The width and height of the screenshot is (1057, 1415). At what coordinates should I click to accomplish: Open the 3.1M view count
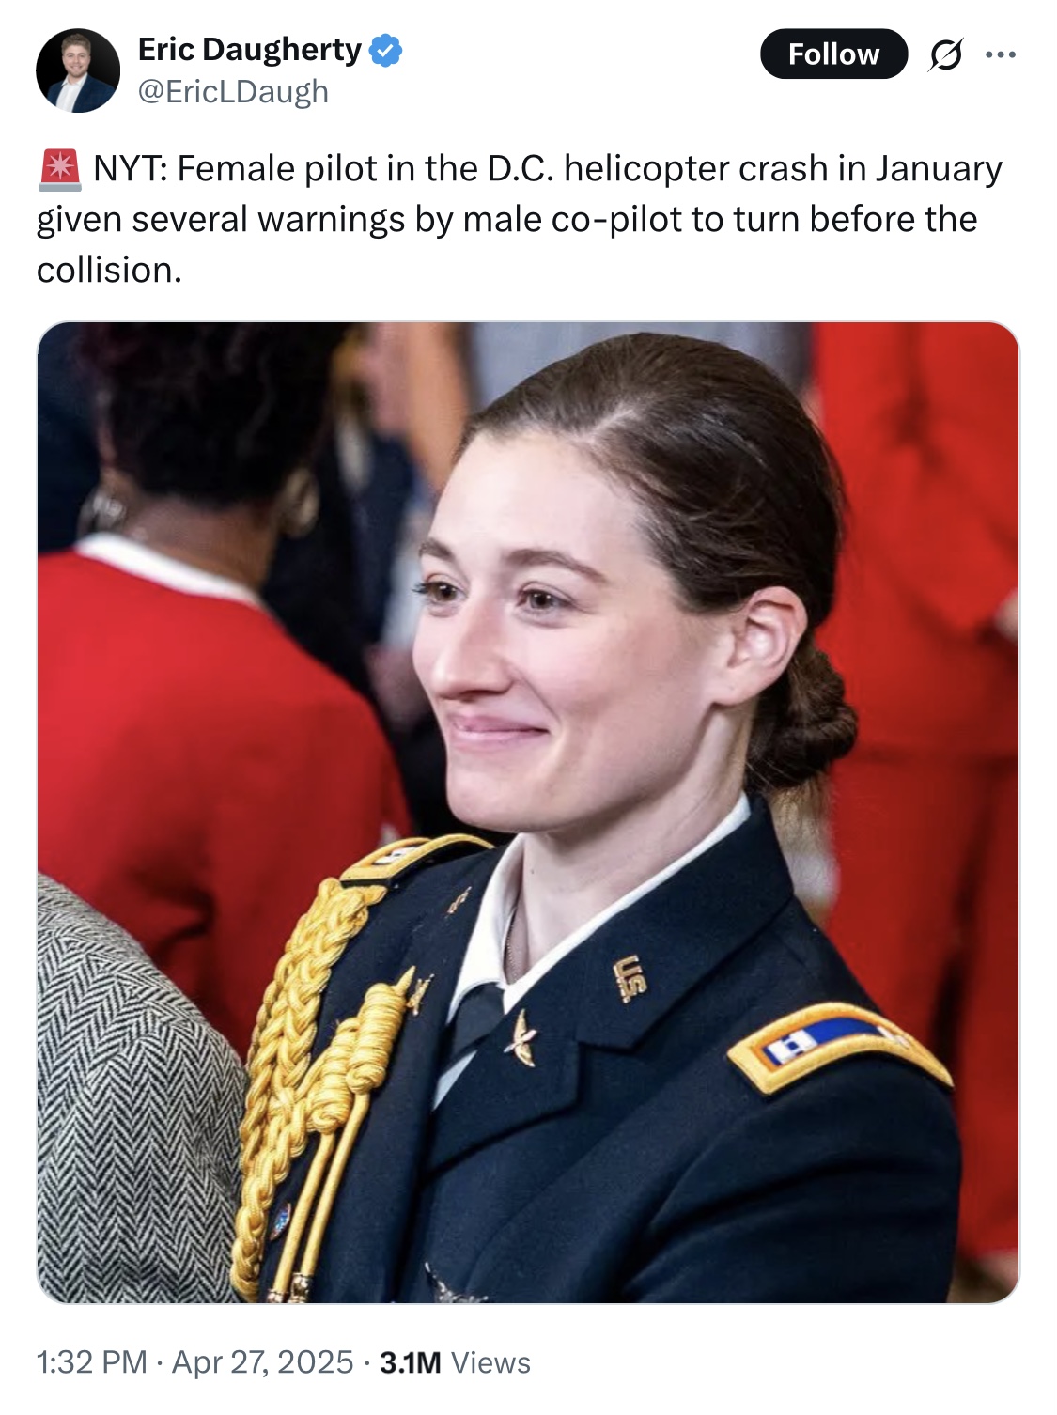[410, 1362]
